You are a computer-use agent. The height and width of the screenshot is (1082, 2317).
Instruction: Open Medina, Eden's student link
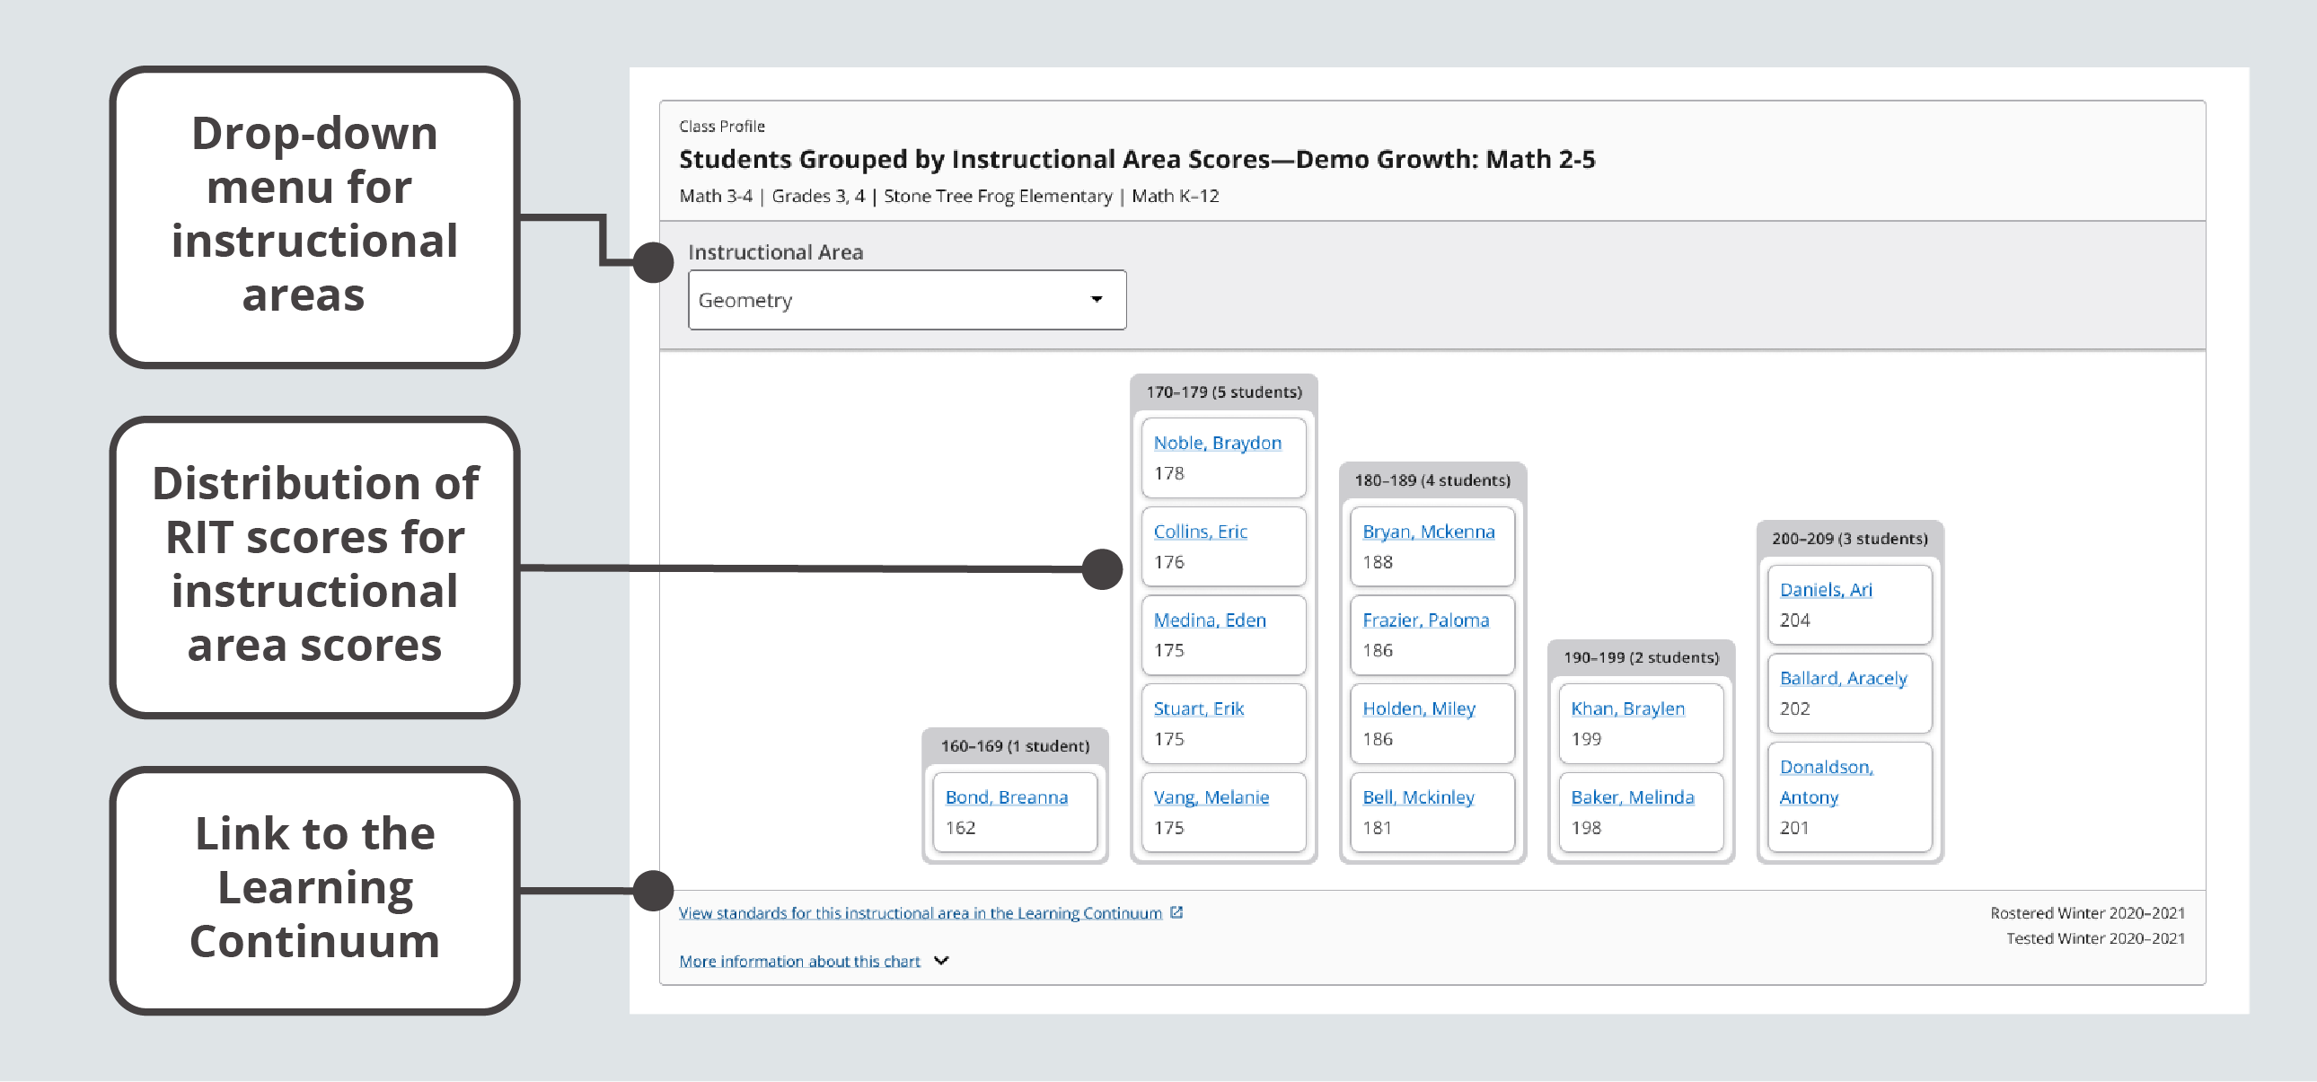coord(1210,620)
